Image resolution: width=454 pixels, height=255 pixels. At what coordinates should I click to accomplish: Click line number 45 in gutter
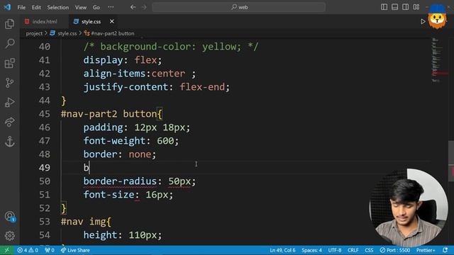(44, 114)
